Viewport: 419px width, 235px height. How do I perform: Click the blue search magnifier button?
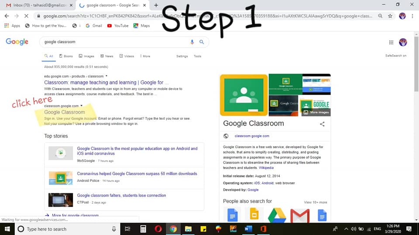click(x=202, y=42)
